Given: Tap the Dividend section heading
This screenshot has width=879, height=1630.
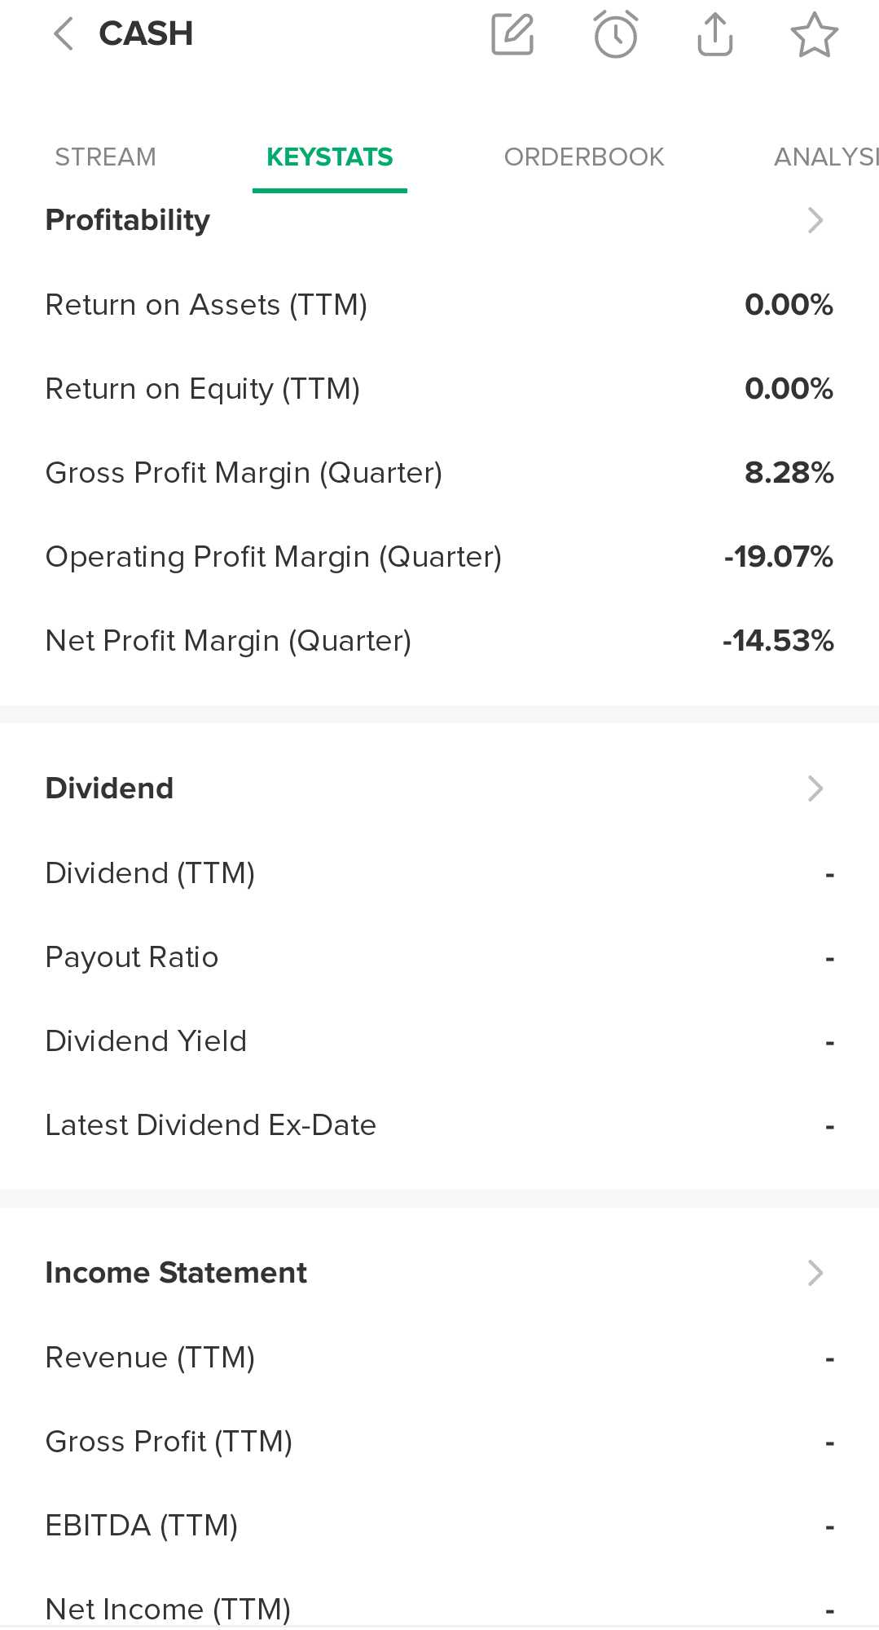Looking at the screenshot, I should [109, 788].
